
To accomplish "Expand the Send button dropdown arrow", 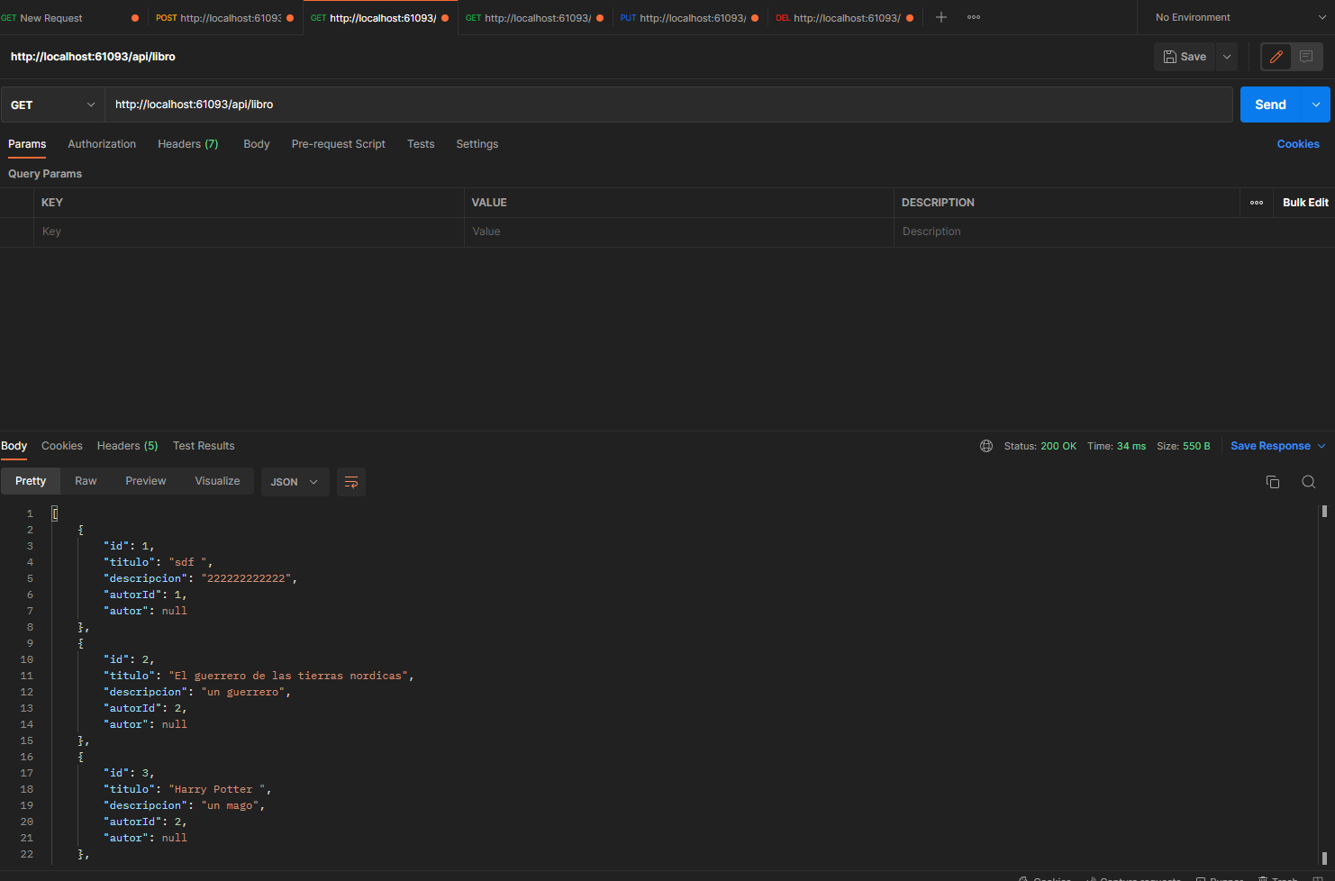I will (x=1316, y=104).
